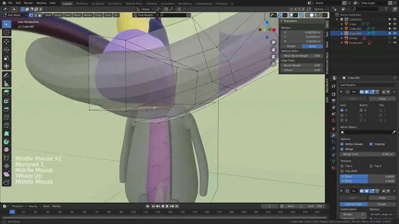Viewport: 399px width, 224px height.
Task: Choose Catmull-Clark subdivision type
Action: pyautogui.click(x=353, y=204)
